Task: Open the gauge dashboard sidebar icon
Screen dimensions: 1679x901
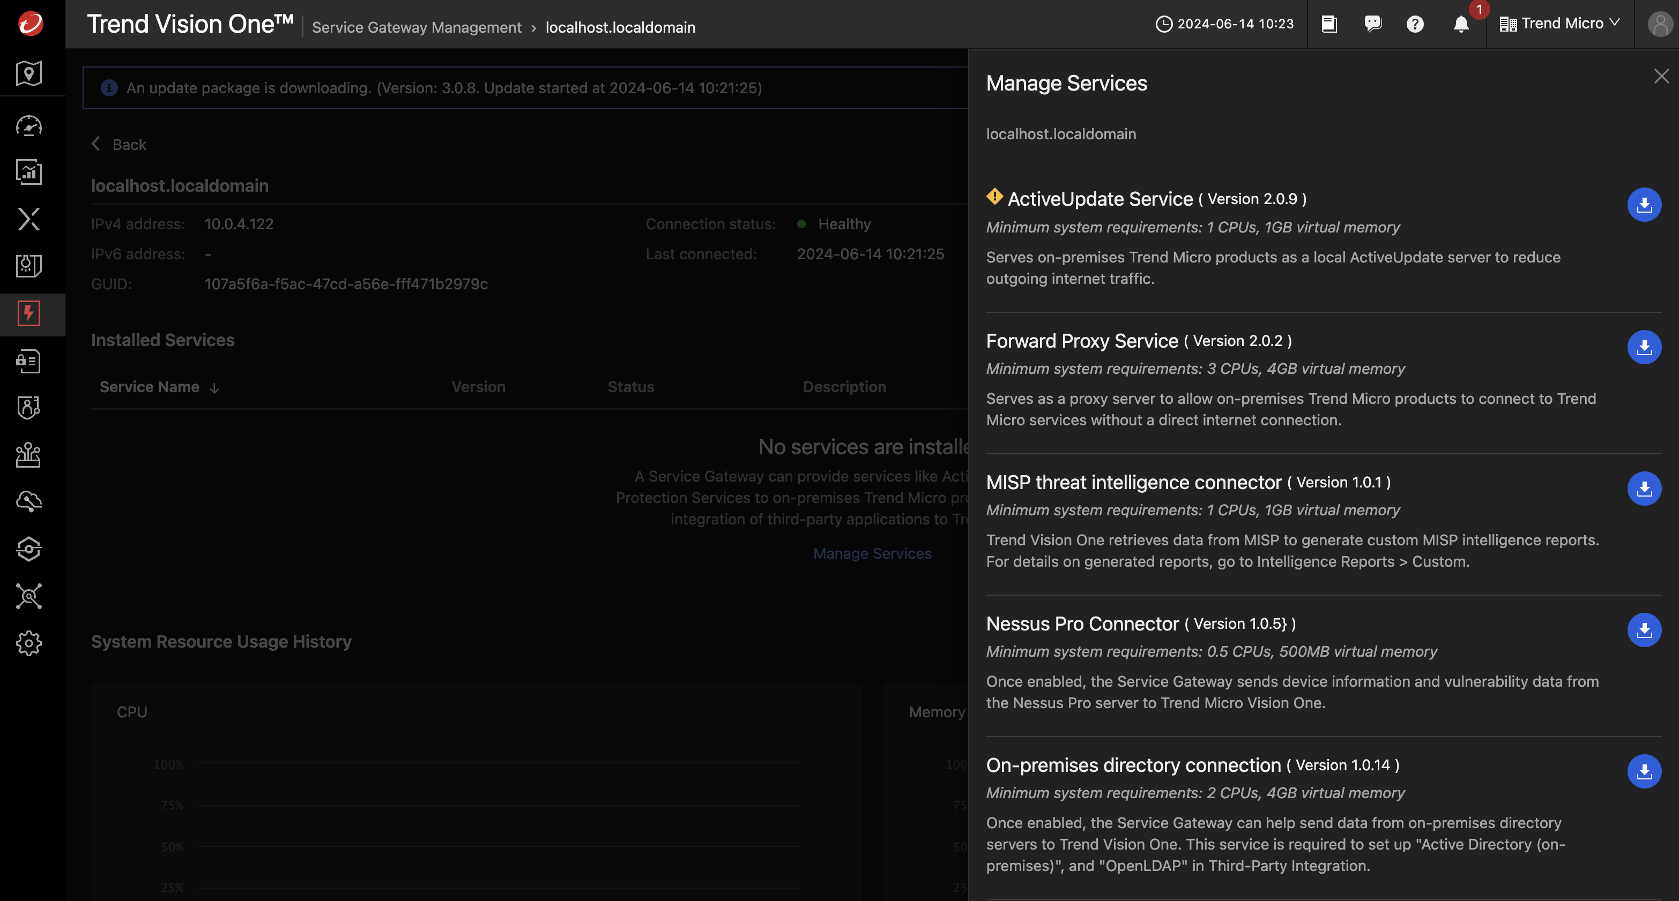Action: click(x=28, y=125)
